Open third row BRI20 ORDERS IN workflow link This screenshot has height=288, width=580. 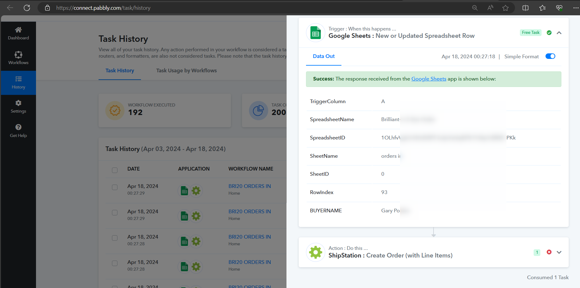coord(250,237)
